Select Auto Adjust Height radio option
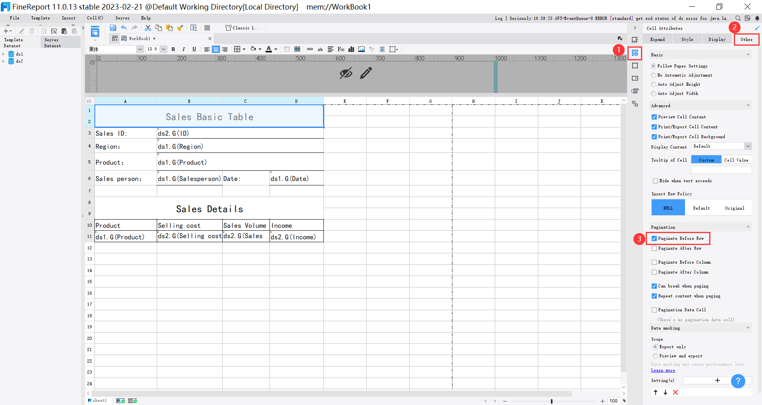Viewport: 762px width, 405px height. pos(654,85)
